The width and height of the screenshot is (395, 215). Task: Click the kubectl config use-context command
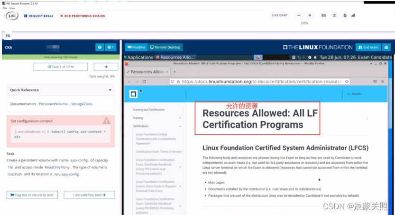(60, 134)
